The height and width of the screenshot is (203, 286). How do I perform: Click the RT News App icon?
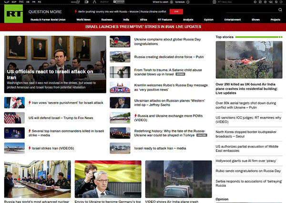pos(214,2)
